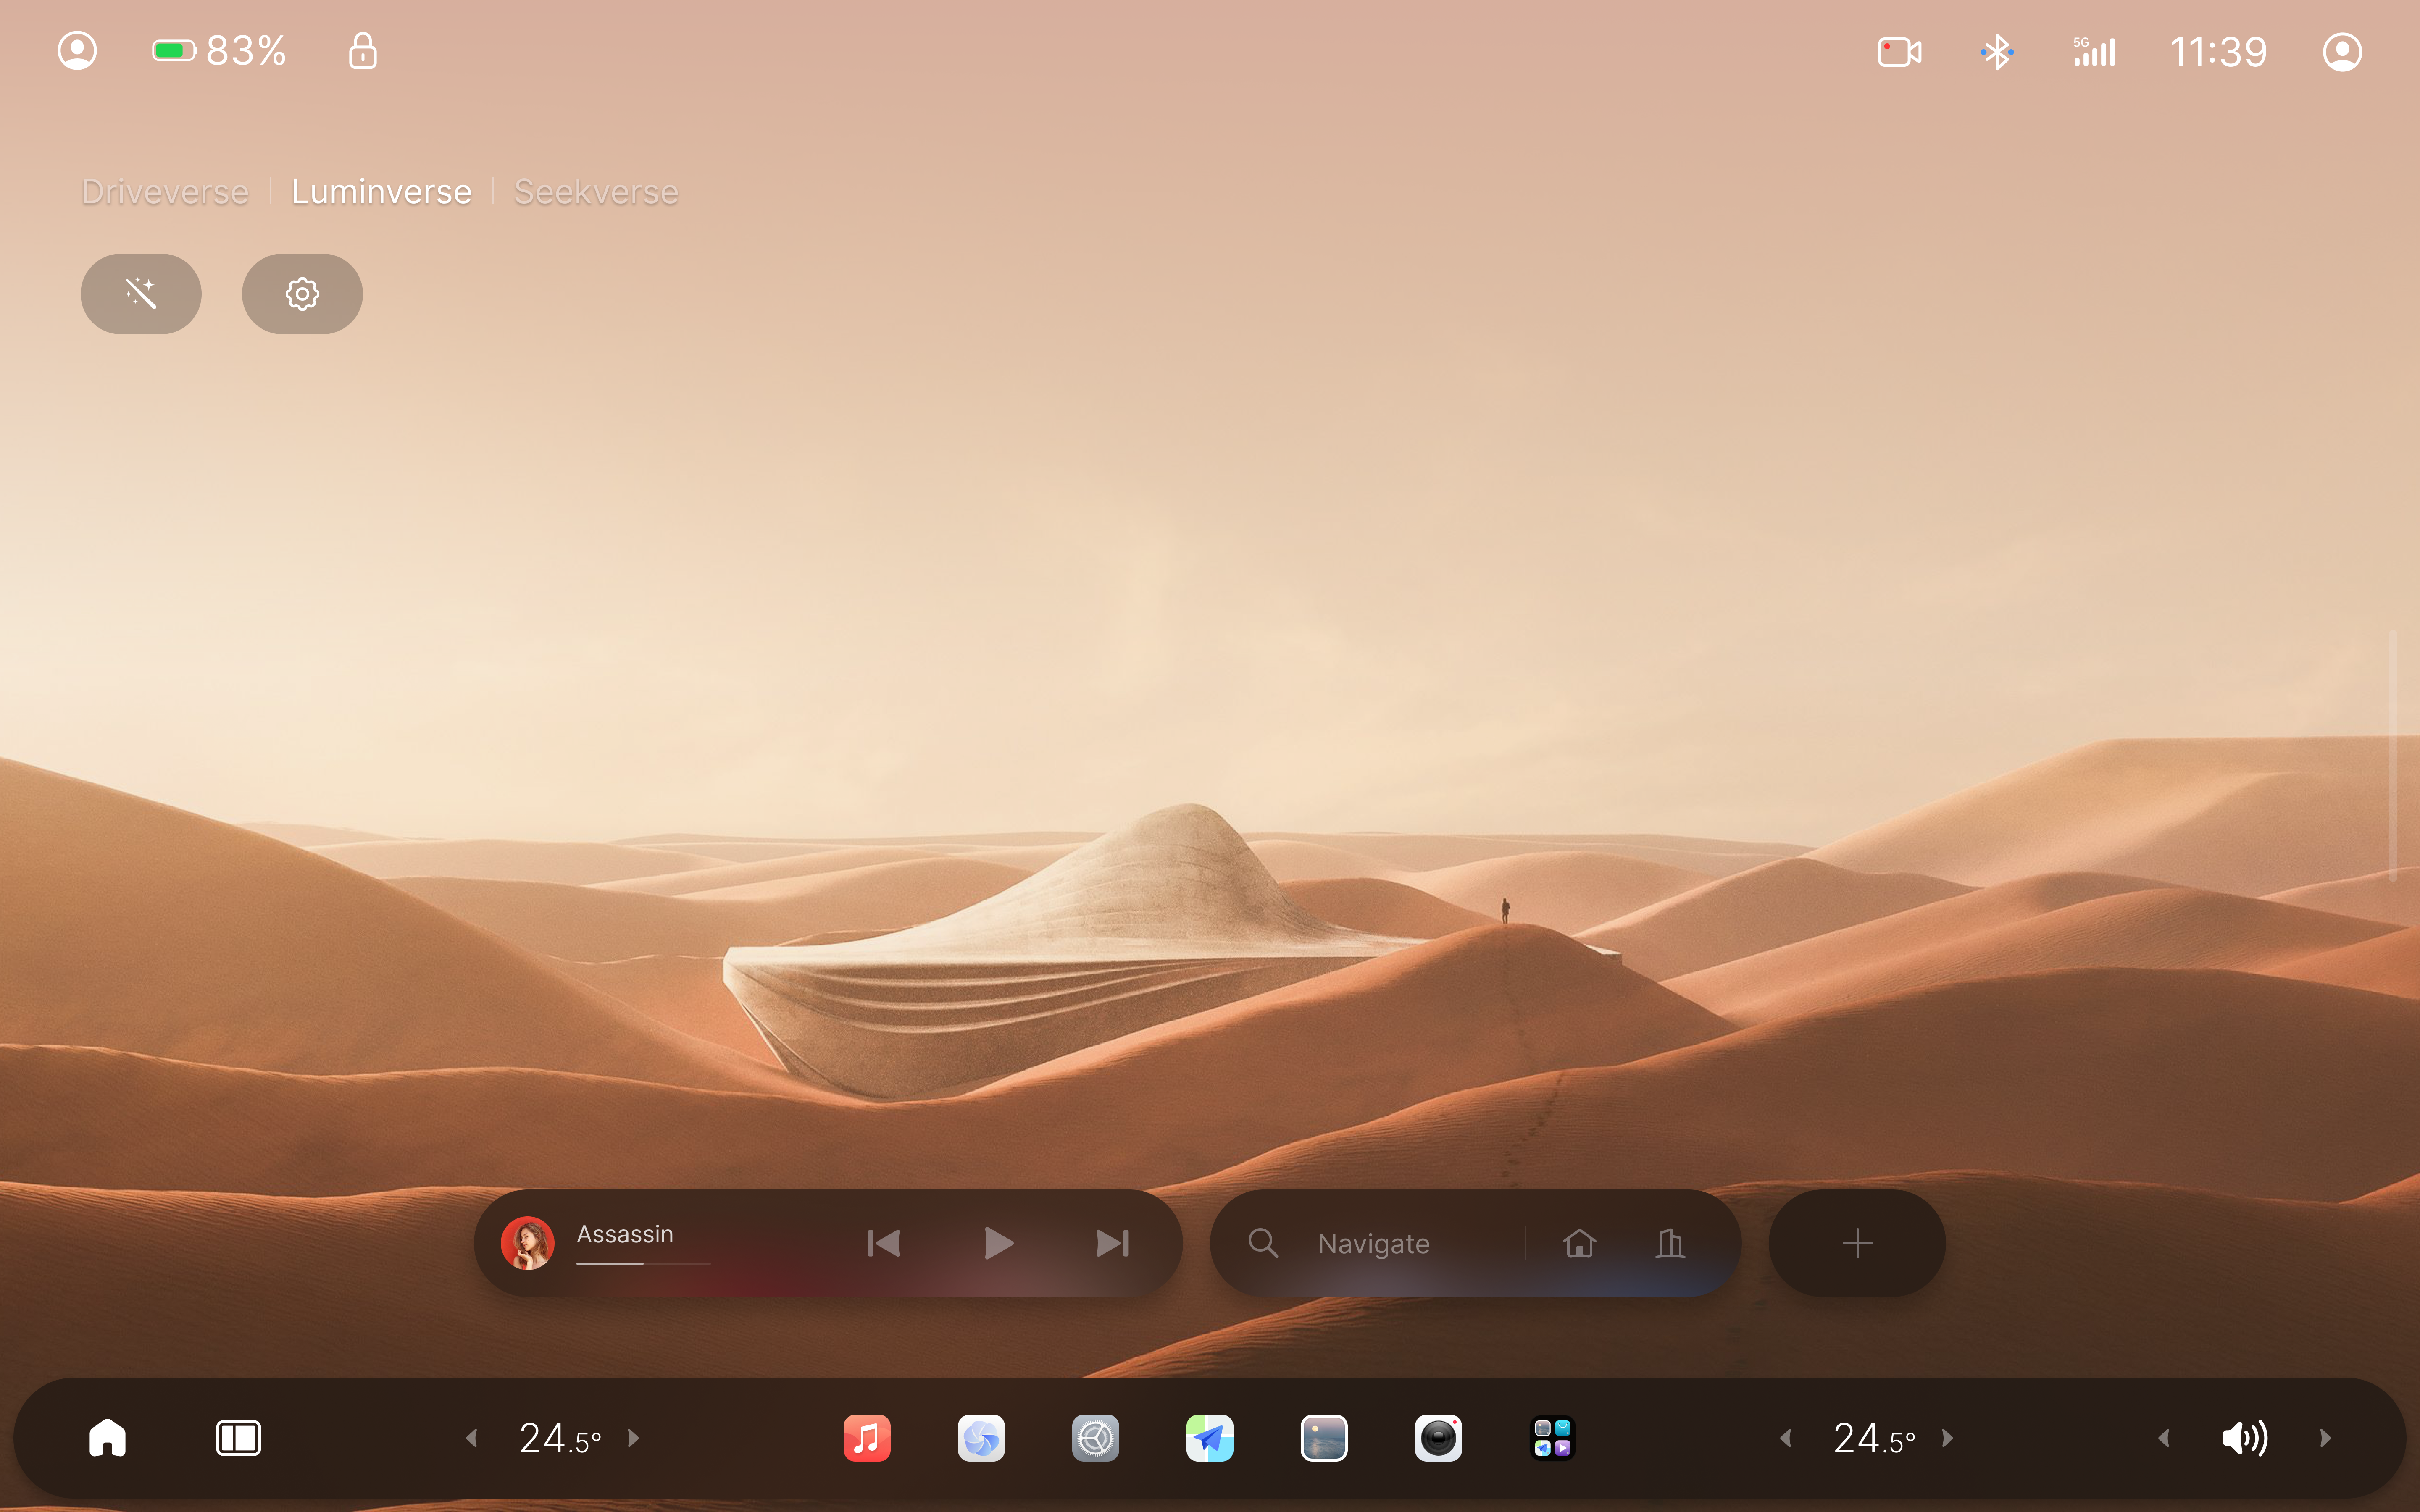Viewport: 2420px width, 1512px height.
Task: Click the vertical scrollbar on right edge
Action: 2393,755
